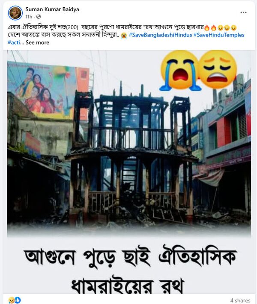Click the Suman Kumar Baidya name link
This screenshot has width=257, height=304.
[52, 9]
